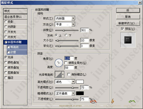This screenshot has height=109, width=143.
Task: Enable 消除锯齿 anti-alias checkbox
Action: click(69, 74)
